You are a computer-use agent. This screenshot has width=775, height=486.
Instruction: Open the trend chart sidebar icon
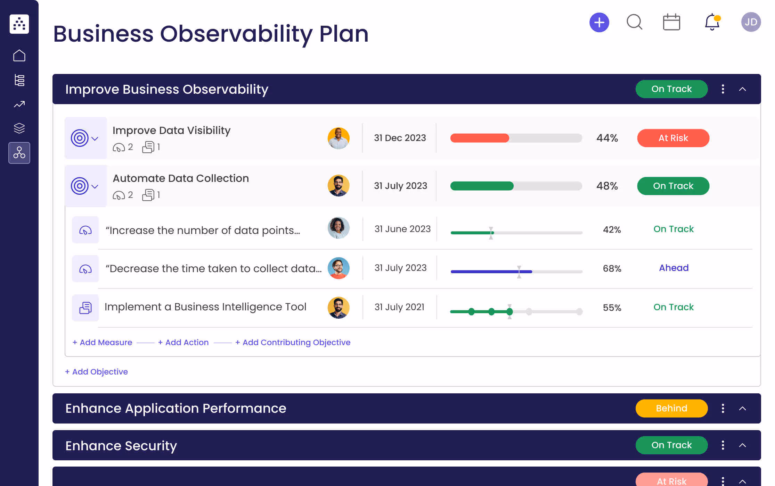(19, 104)
